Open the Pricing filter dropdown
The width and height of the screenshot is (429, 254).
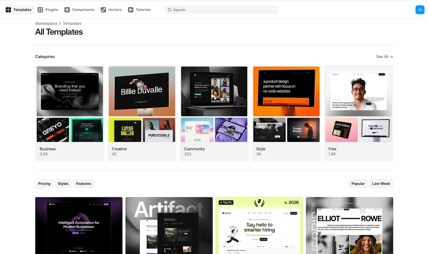click(x=44, y=184)
